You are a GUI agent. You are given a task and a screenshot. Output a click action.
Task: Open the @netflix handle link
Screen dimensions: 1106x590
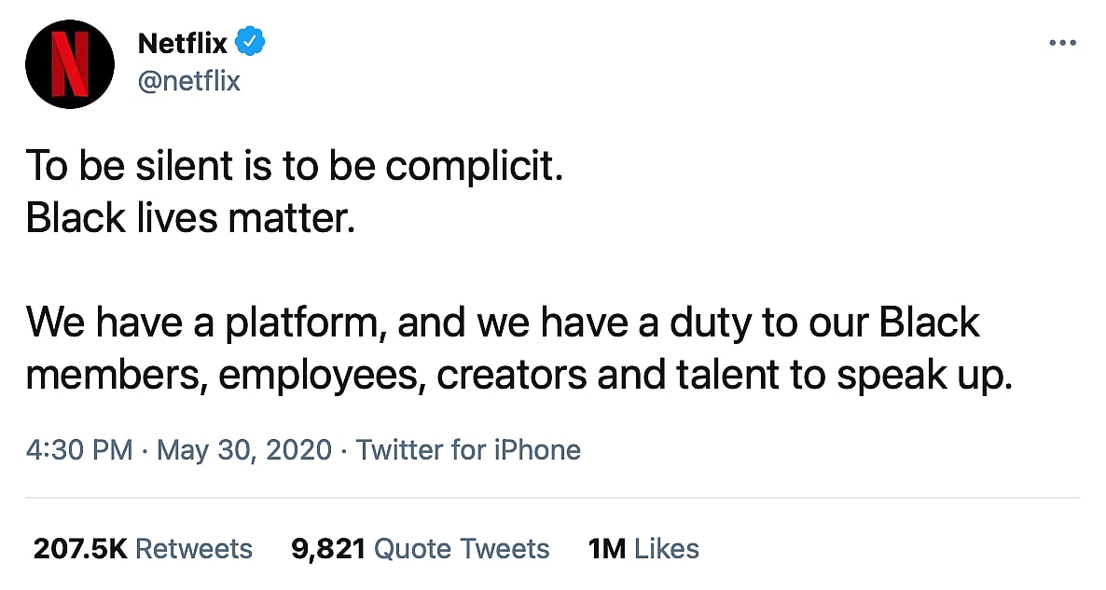click(x=188, y=81)
